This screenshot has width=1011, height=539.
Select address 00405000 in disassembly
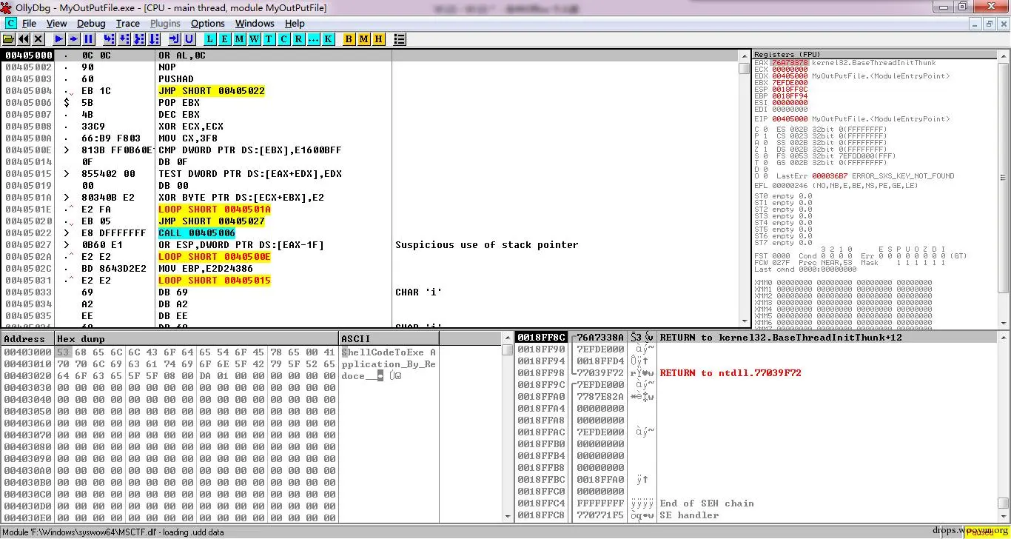pos(28,56)
